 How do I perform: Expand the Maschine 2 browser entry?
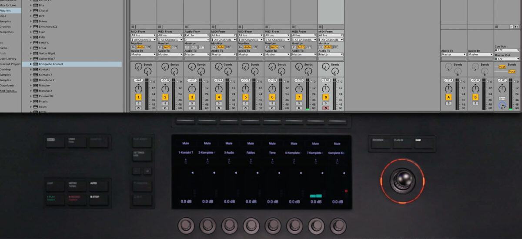pyautogui.click(x=31, y=80)
